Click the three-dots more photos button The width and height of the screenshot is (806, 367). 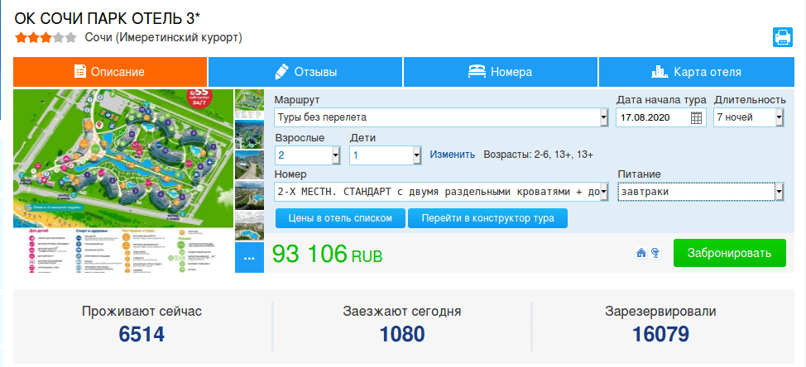point(249,258)
